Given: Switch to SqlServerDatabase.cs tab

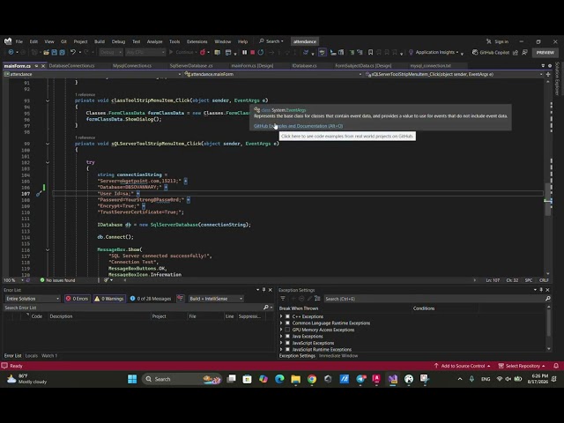Looking at the screenshot, I should pyautogui.click(x=191, y=66).
